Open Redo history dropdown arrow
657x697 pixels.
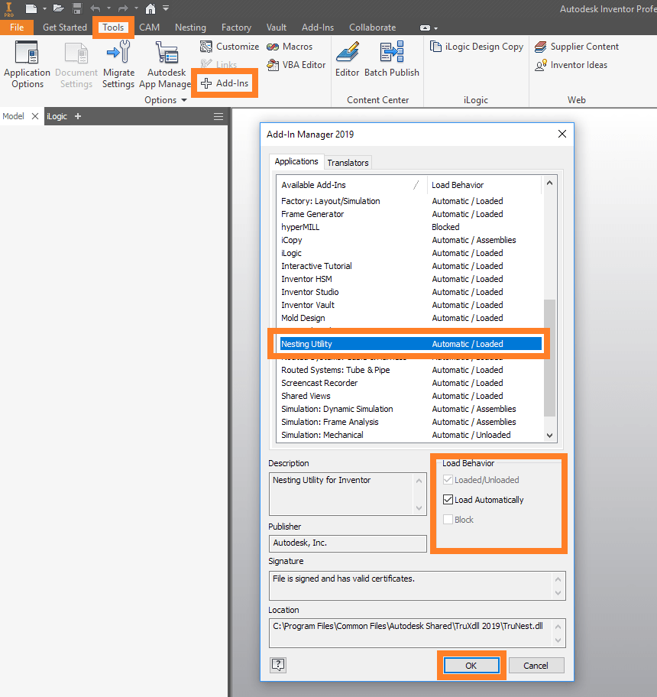point(137,8)
